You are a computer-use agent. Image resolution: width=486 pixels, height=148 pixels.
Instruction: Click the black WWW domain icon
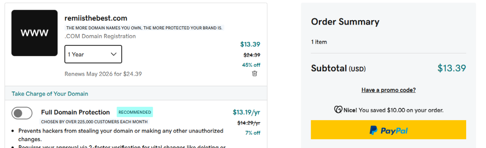point(34,33)
